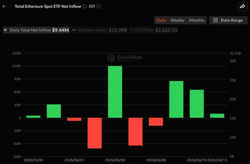
Task: Click the Total Net Assets legend dash
Action: pos(74,30)
